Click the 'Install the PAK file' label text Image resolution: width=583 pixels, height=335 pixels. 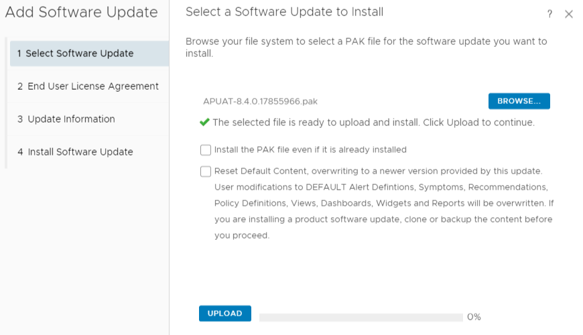click(x=310, y=150)
